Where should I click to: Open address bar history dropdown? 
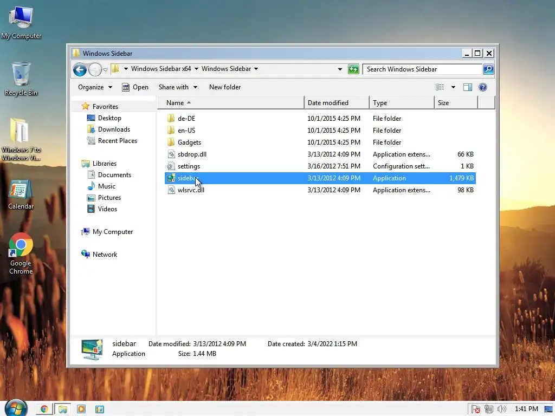coord(340,69)
